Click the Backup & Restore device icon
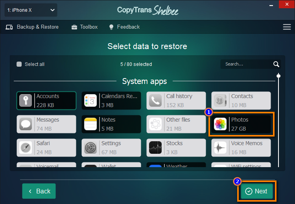The height and width of the screenshot is (204, 295). coord(9,27)
